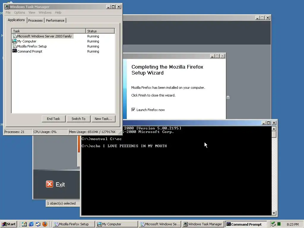Sort by Status column header
Image resolution: width=304 pixels, height=228 pixels.
pos(100,31)
